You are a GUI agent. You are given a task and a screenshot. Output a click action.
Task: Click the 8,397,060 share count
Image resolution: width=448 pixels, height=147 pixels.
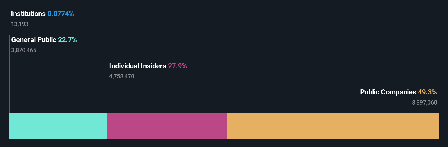[x=425, y=103]
